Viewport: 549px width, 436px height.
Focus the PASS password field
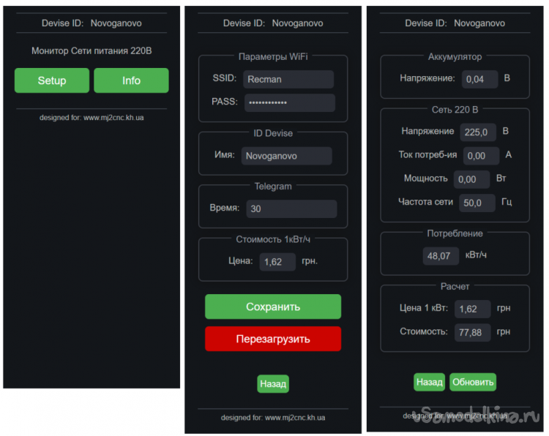pos(288,102)
